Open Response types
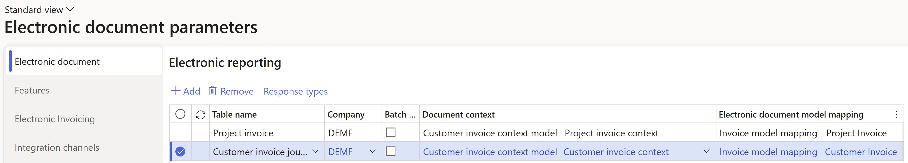 click(x=295, y=91)
